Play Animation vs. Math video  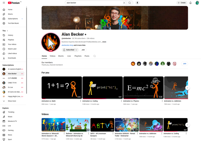point(62,88)
